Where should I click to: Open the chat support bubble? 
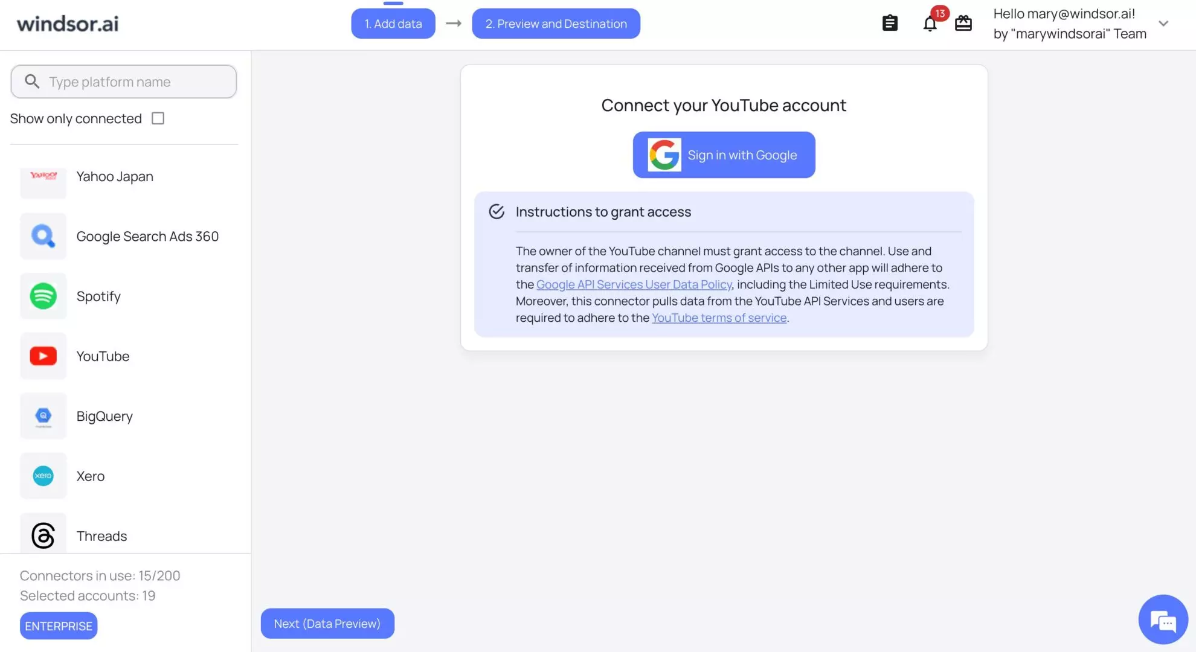click(1163, 619)
